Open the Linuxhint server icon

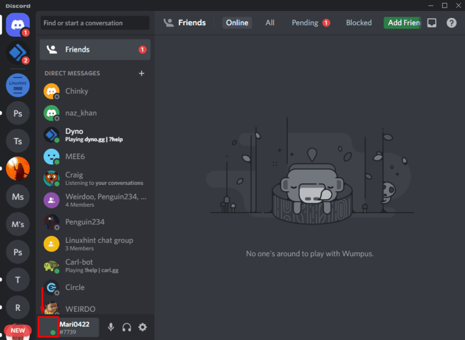(x=17, y=85)
